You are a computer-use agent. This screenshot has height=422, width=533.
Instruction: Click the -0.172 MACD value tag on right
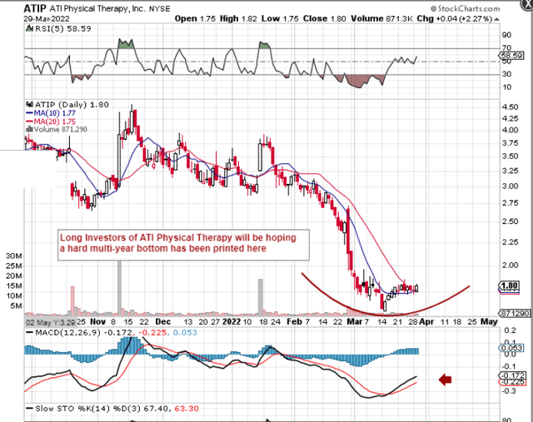pos(512,375)
